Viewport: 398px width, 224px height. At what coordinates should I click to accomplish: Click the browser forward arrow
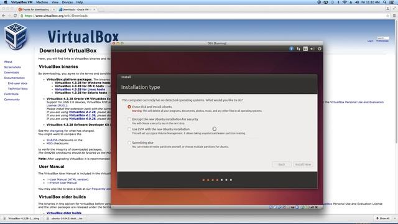[x=9, y=16]
